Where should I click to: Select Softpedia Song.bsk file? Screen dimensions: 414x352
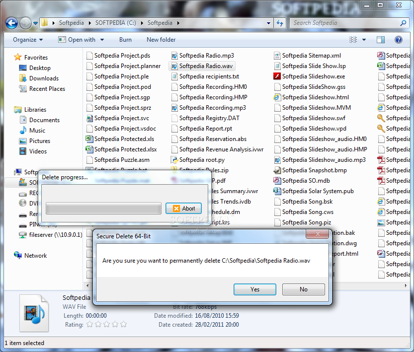tap(303, 202)
